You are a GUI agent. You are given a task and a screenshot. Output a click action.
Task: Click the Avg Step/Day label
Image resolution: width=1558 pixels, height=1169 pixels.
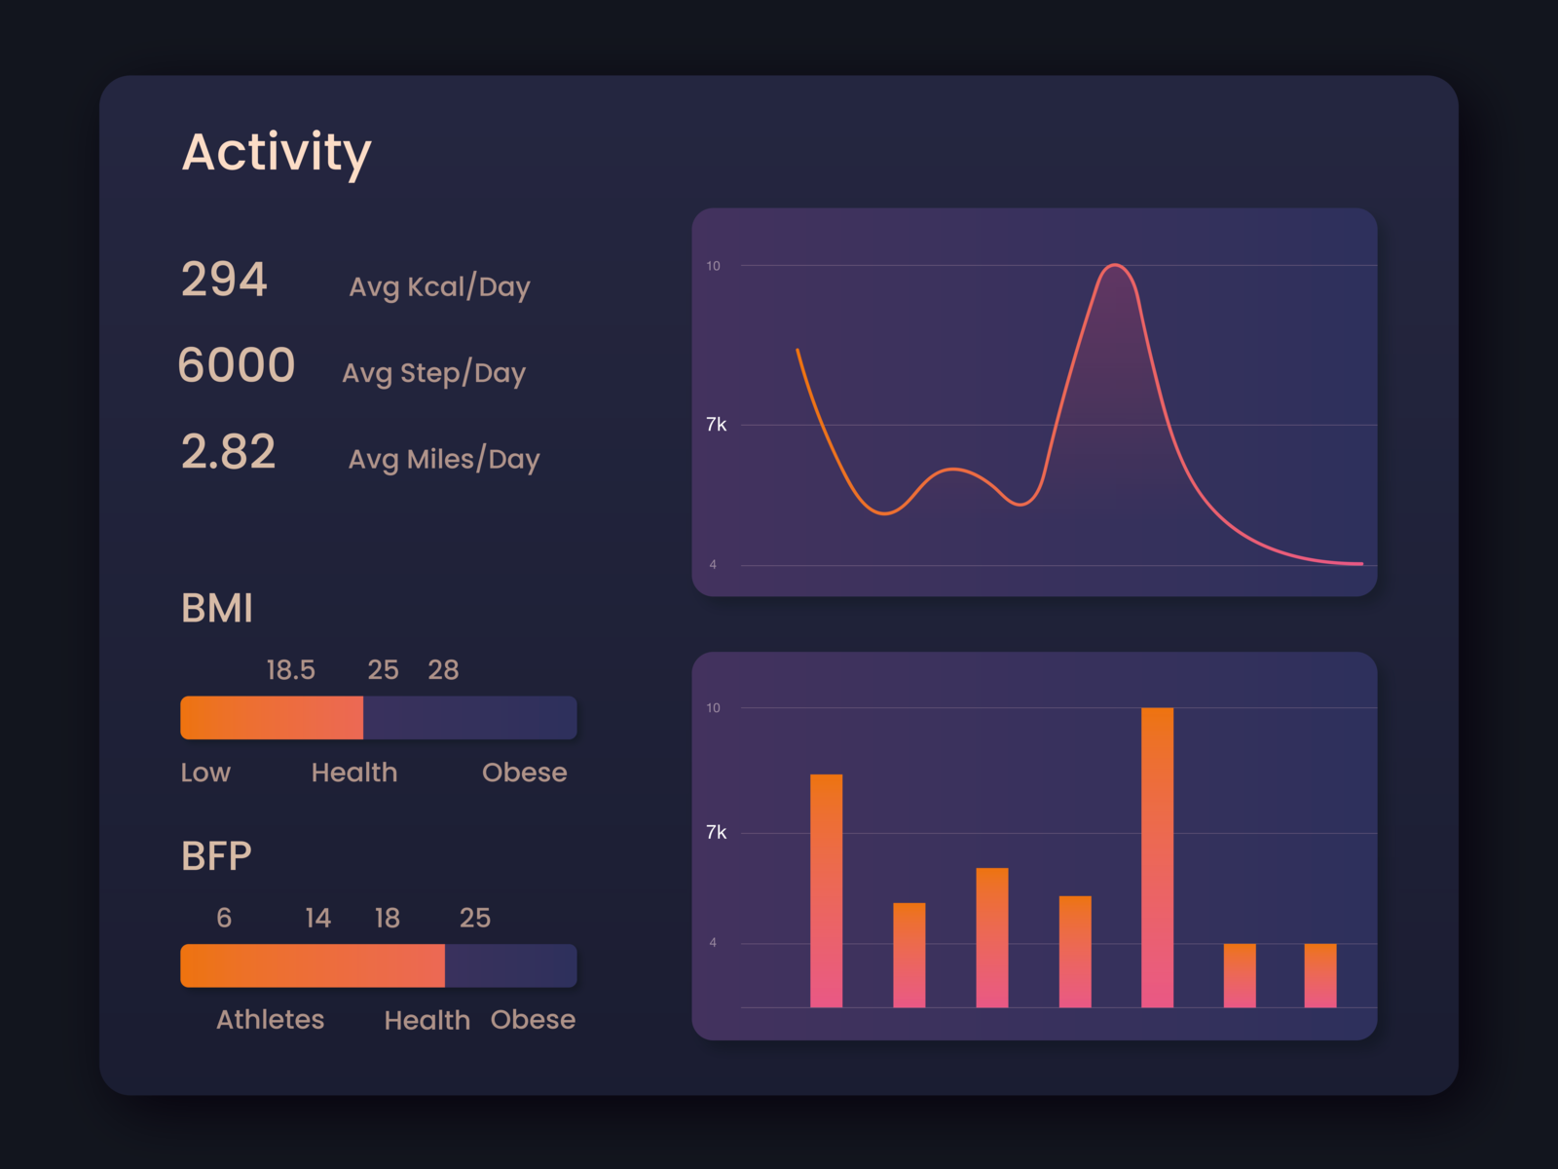433,372
